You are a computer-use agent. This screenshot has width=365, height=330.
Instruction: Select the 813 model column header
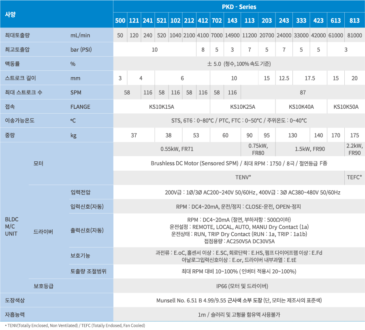tap(354, 21)
